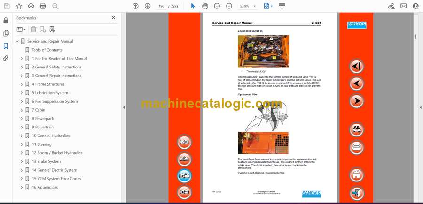Click the Sandvik logo at top right

(x=356, y=25)
